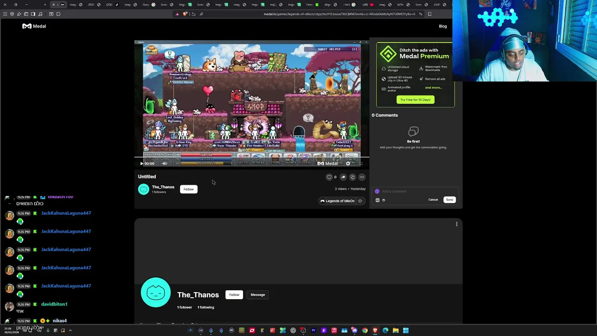Start Medal Premium free 14-day trial

(416, 99)
